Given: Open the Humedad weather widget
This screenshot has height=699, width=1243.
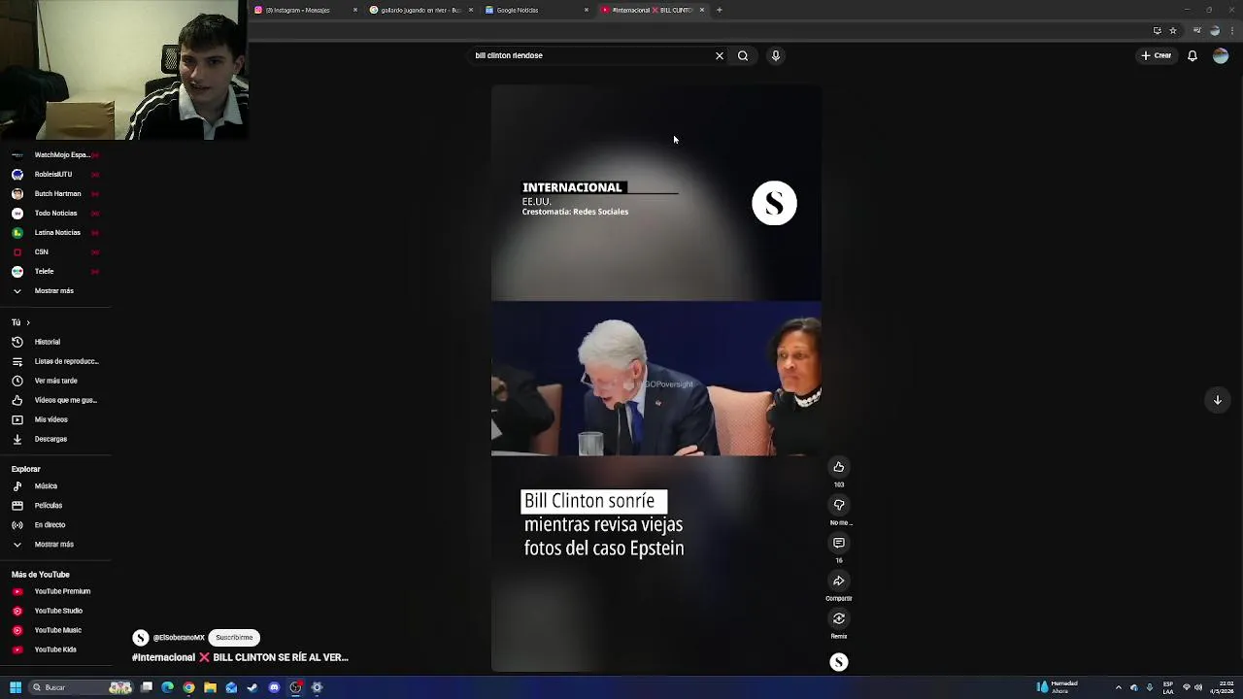Looking at the screenshot, I should pos(1058,687).
